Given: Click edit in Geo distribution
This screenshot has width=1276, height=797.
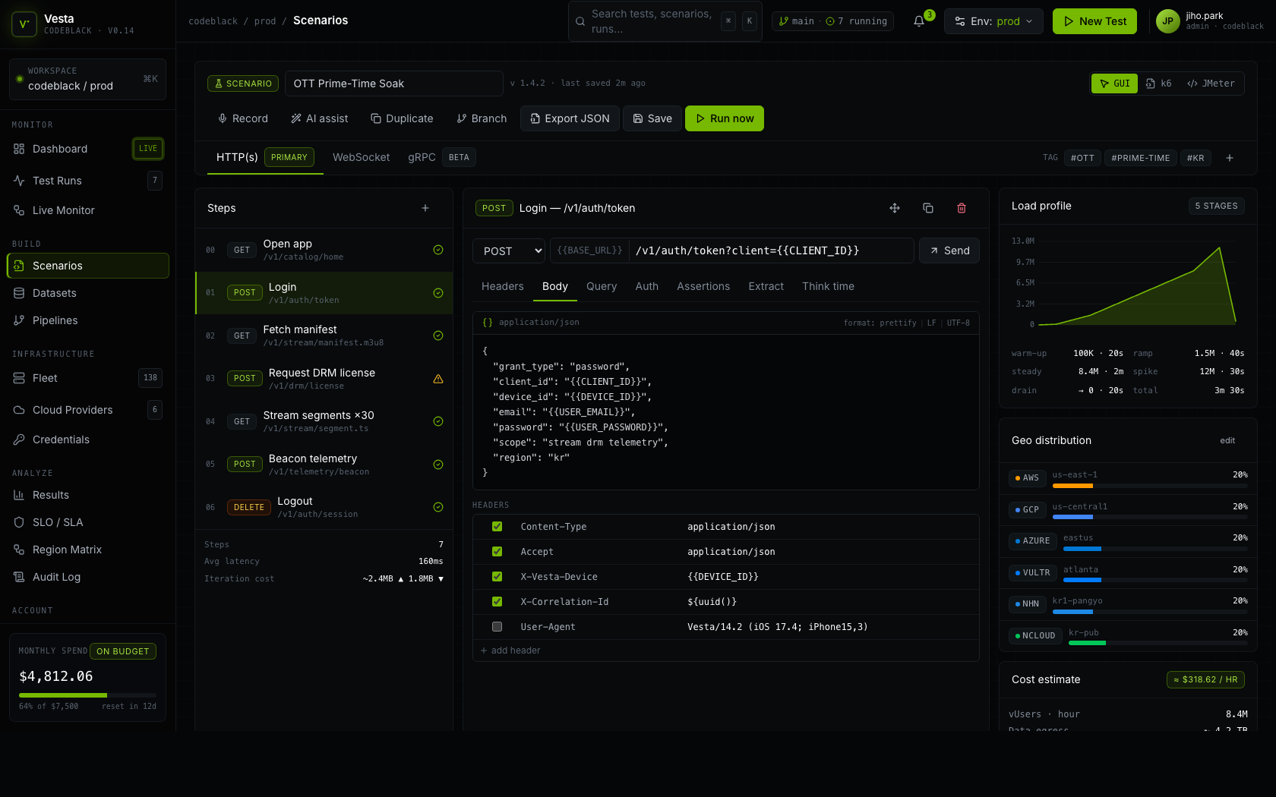Looking at the screenshot, I should tap(1227, 441).
